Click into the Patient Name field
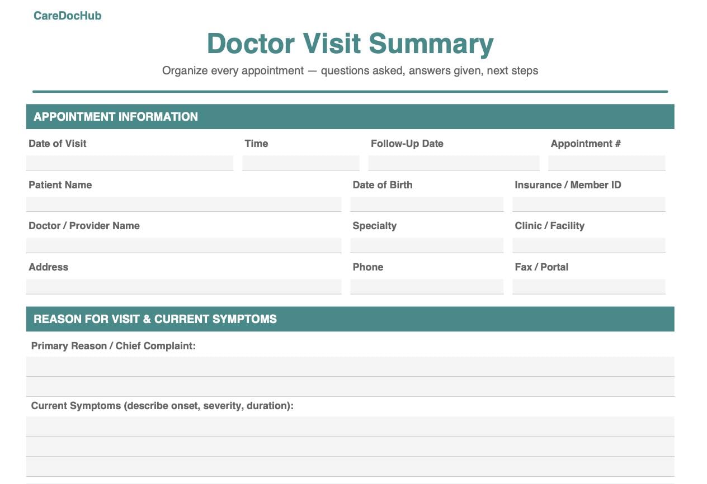This screenshot has width=707, height=484. (x=183, y=204)
